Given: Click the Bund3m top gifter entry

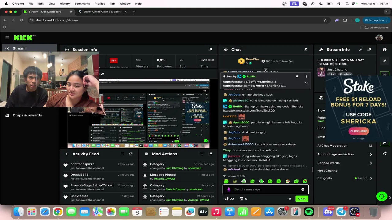Looking at the screenshot, I should [x=248, y=61].
